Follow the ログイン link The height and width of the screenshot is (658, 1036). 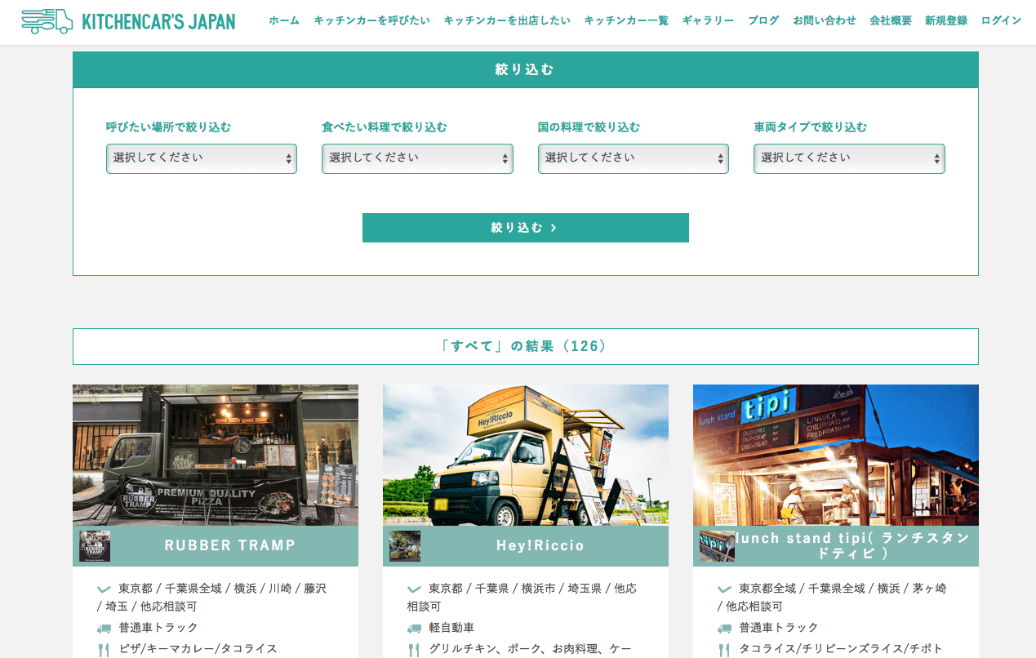point(1001,20)
